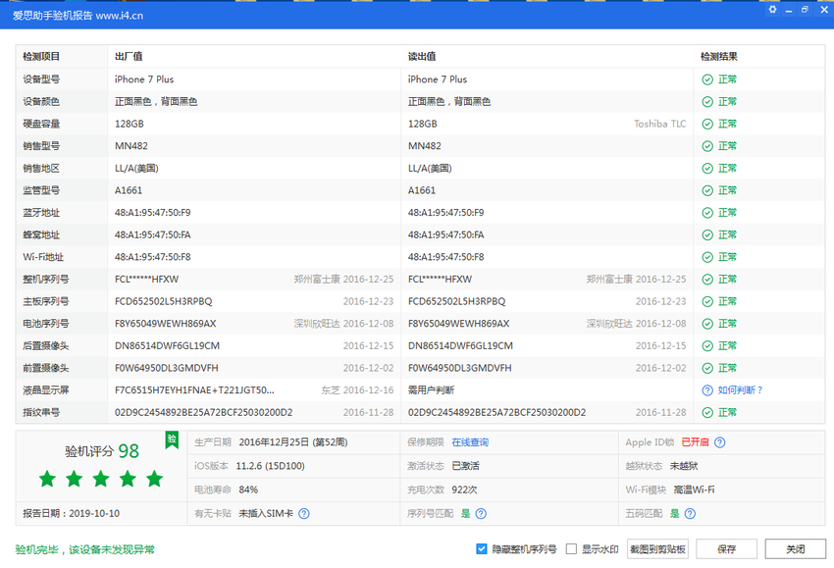Click 高温Wi-Fi module value
The width and height of the screenshot is (834, 568).
694,490
